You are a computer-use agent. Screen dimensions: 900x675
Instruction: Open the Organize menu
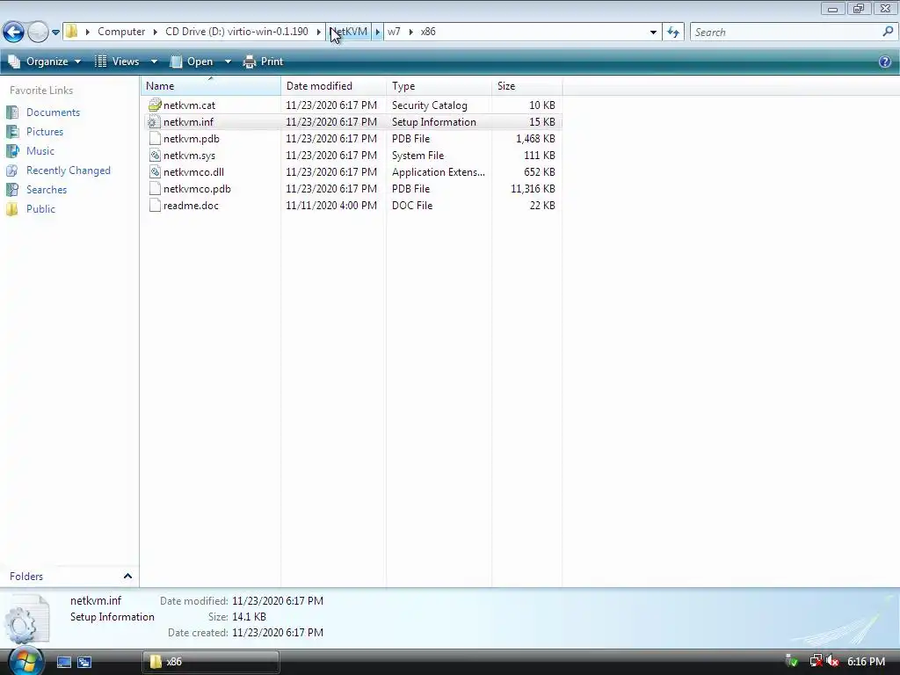click(x=45, y=62)
